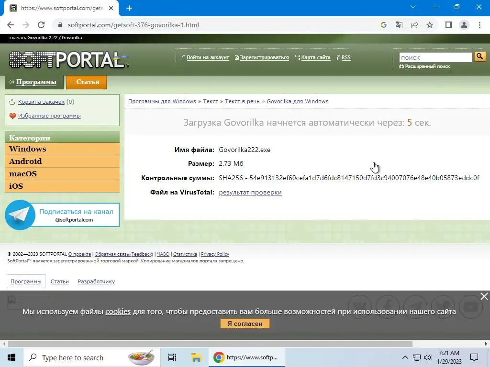Click footer Программы link

[26, 281]
